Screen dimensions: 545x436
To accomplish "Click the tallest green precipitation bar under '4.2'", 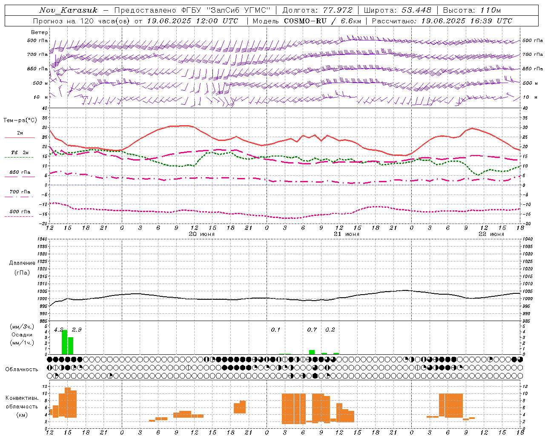I will (x=65, y=342).
